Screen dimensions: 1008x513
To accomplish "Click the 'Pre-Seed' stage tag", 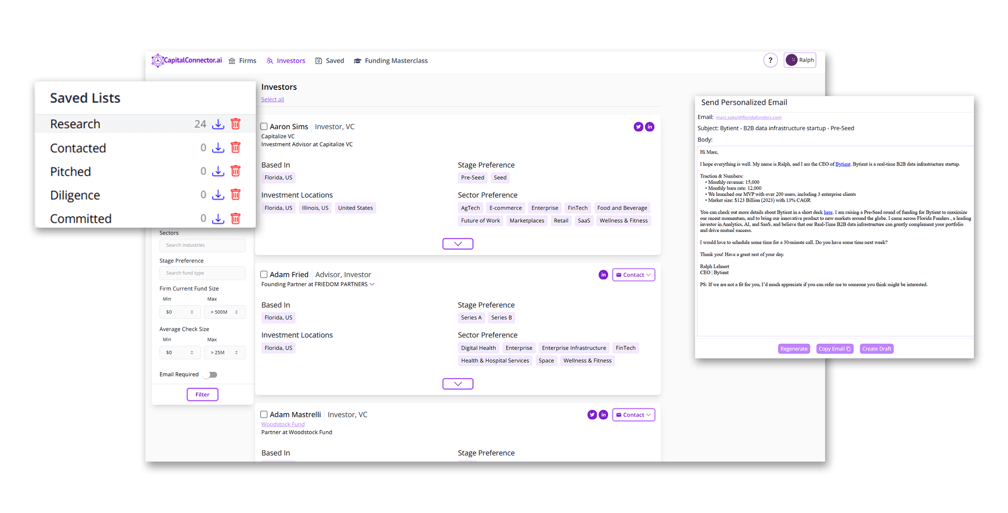I will point(473,178).
